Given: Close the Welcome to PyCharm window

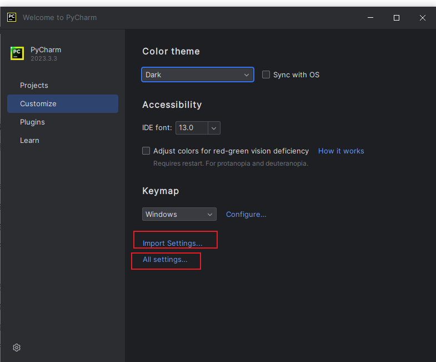Looking at the screenshot, I should click(x=422, y=18).
